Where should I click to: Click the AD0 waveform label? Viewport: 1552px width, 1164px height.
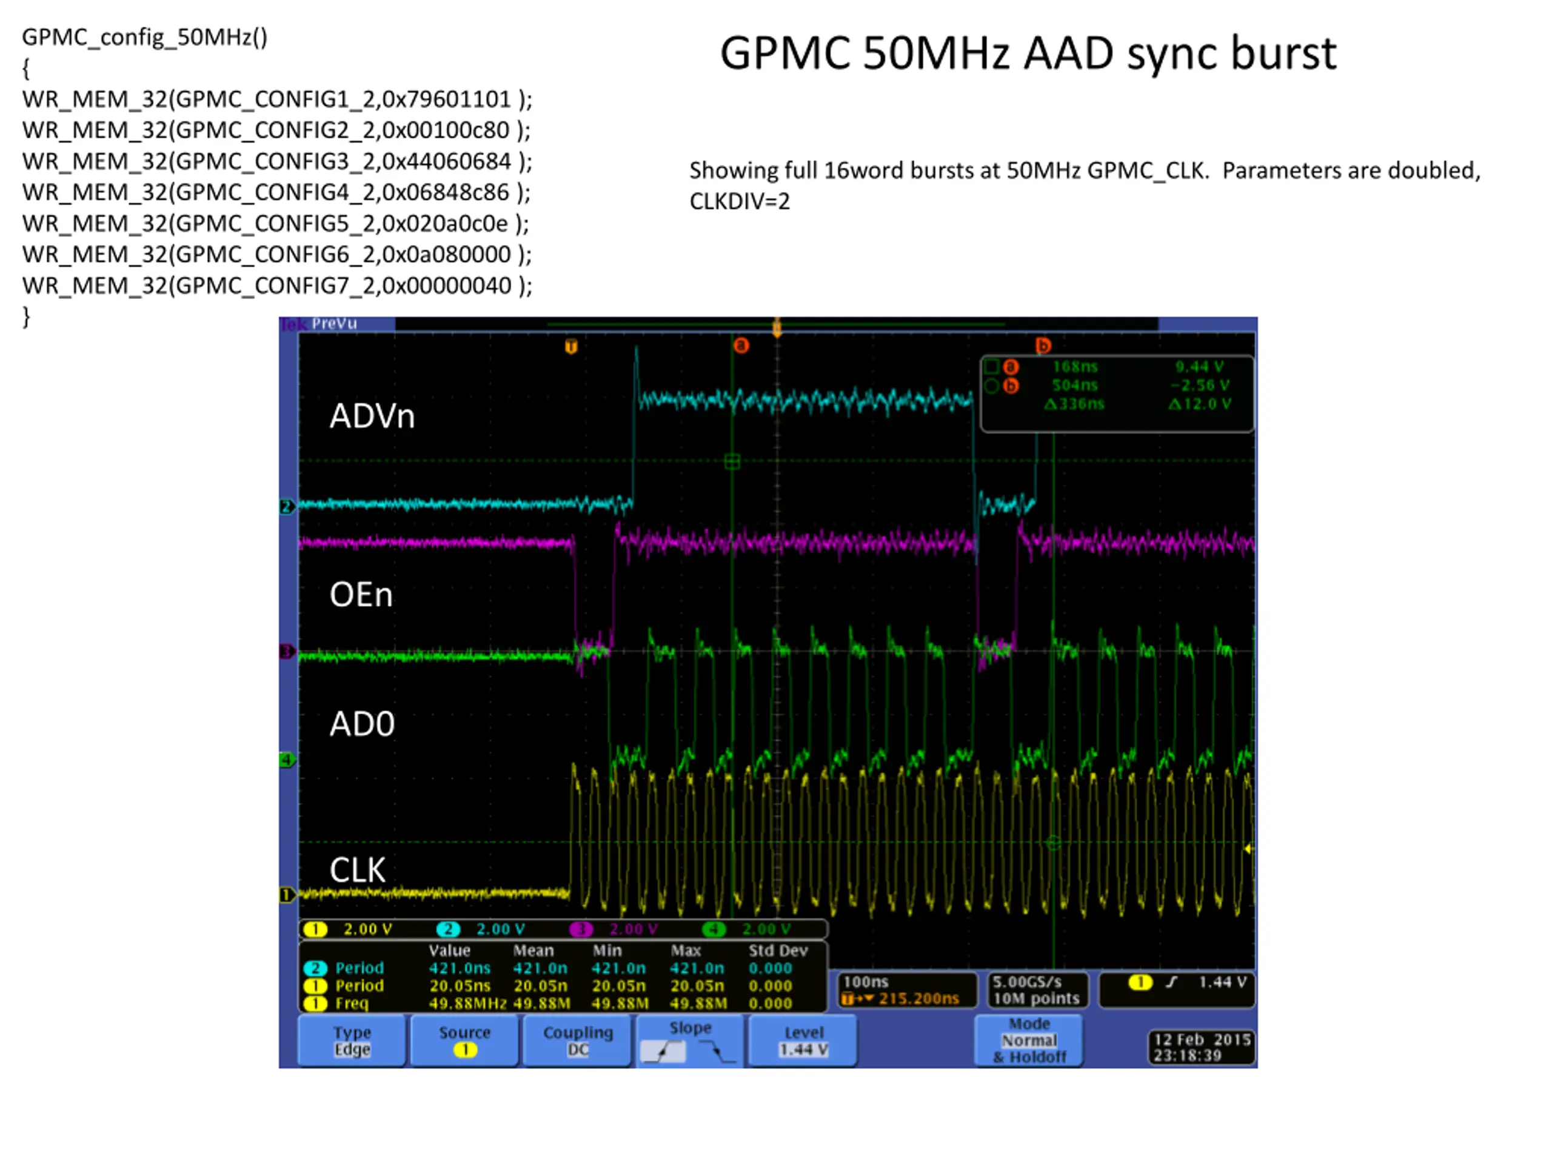362,724
